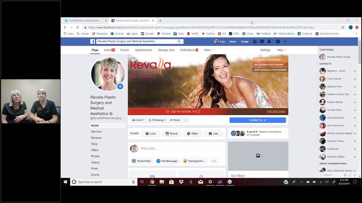Open the Manage Jobs tab
Viewport: 362px width, 203px height.
coord(166,50)
